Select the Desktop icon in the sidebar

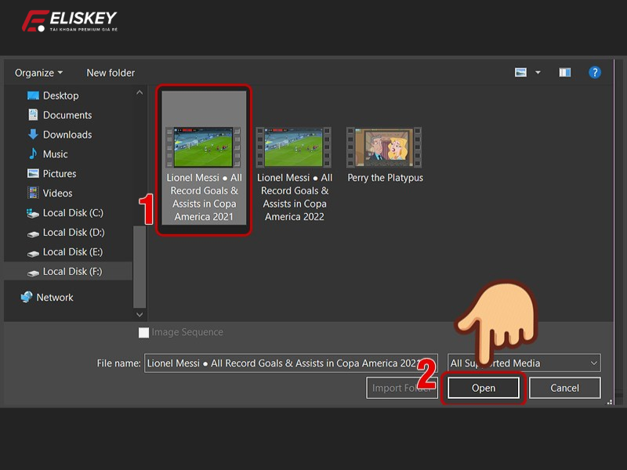coord(33,95)
